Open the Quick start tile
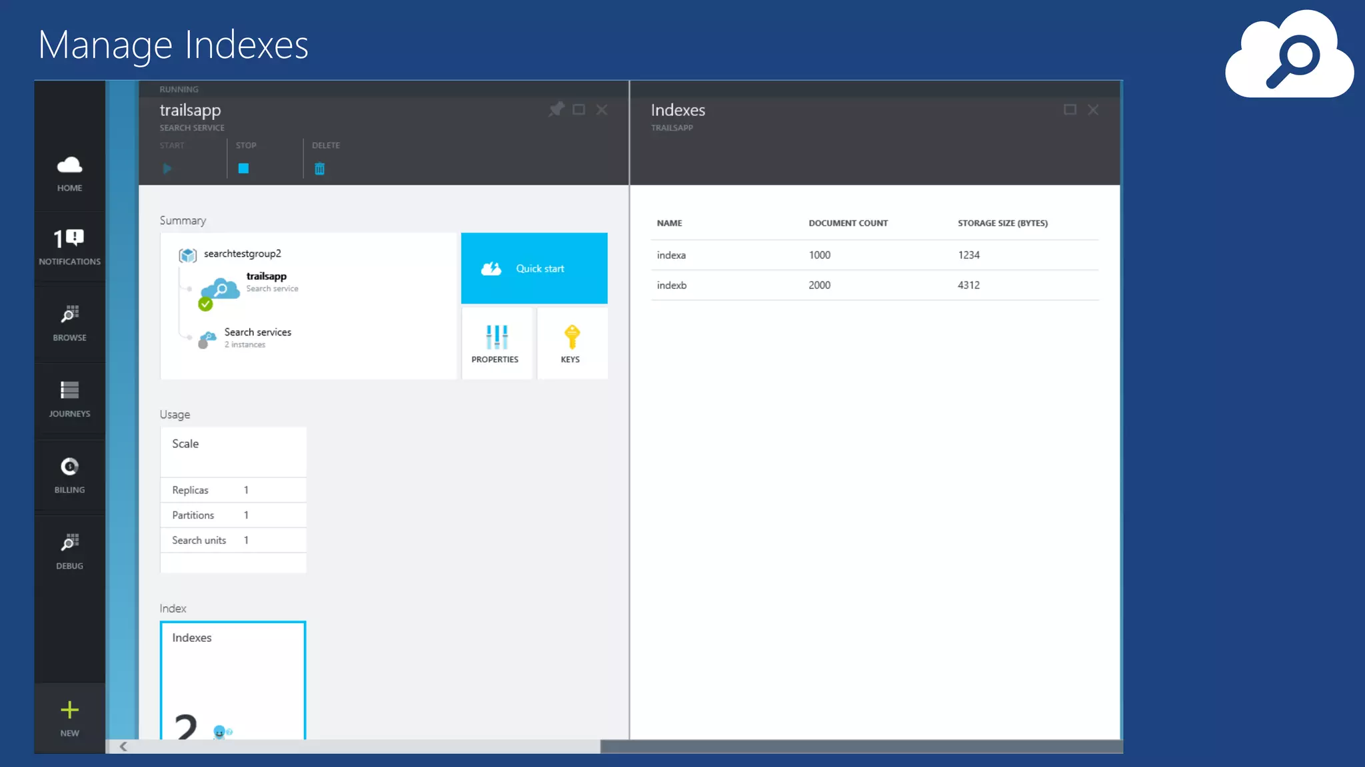 [x=534, y=268]
